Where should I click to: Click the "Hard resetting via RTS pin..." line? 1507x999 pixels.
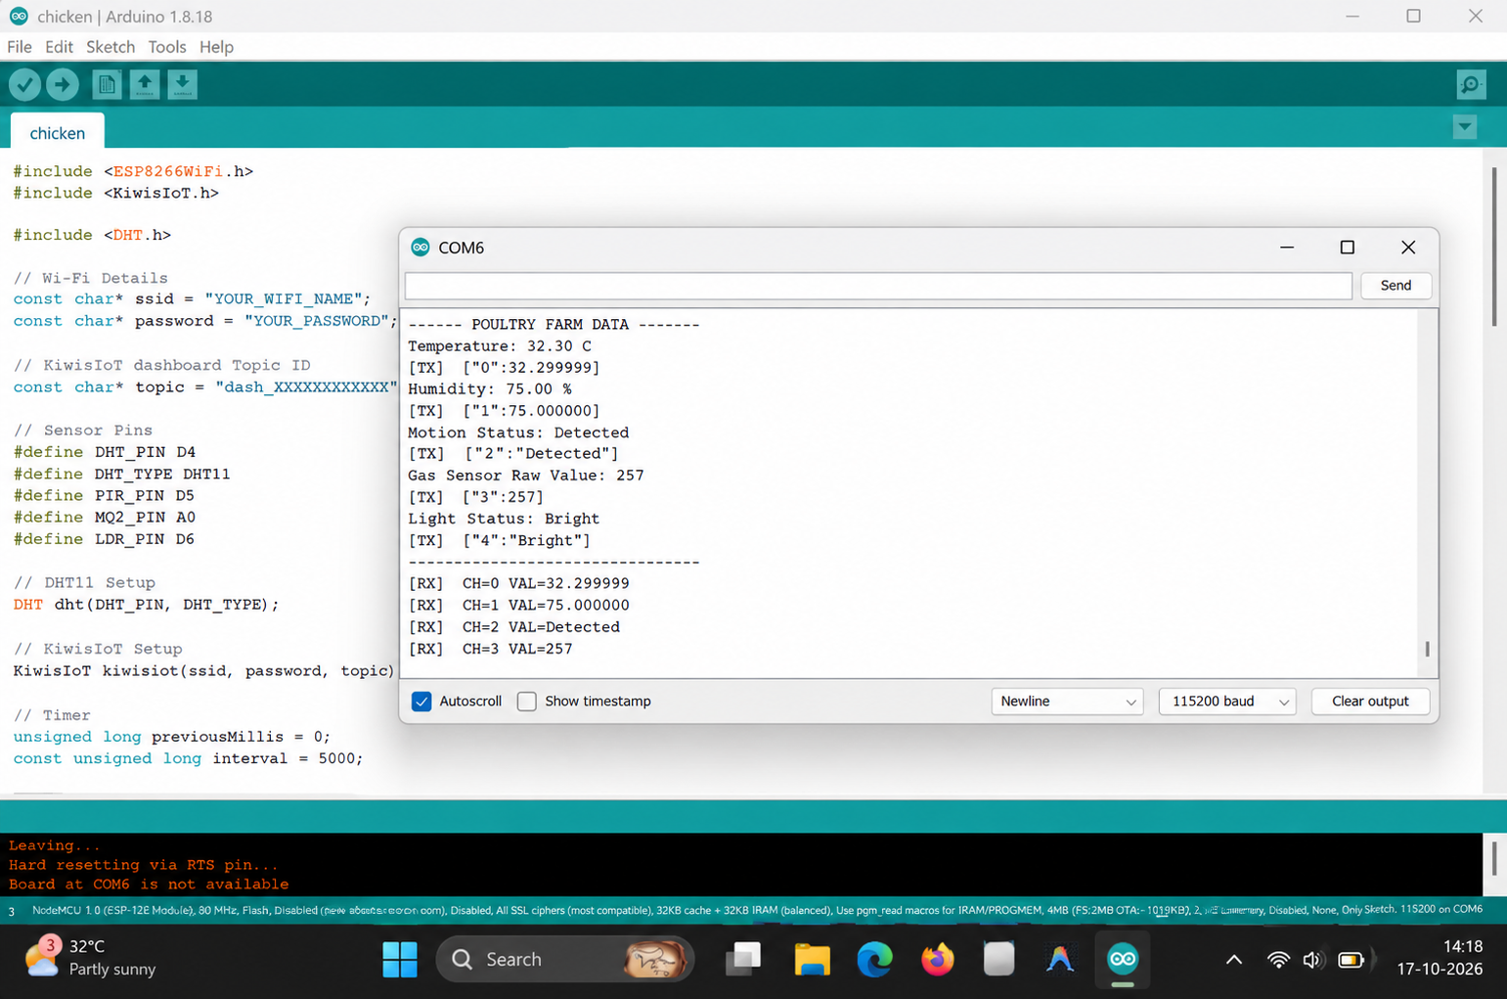click(144, 865)
